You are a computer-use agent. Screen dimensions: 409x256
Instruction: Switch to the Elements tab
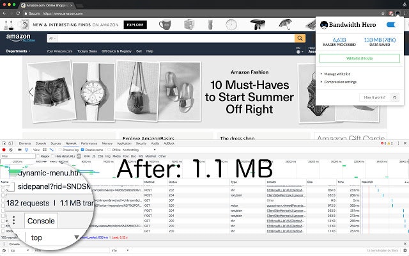pyautogui.click(x=25, y=143)
